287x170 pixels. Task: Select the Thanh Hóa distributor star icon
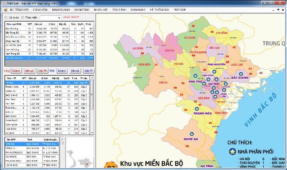pyautogui.click(x=197, y=109)
